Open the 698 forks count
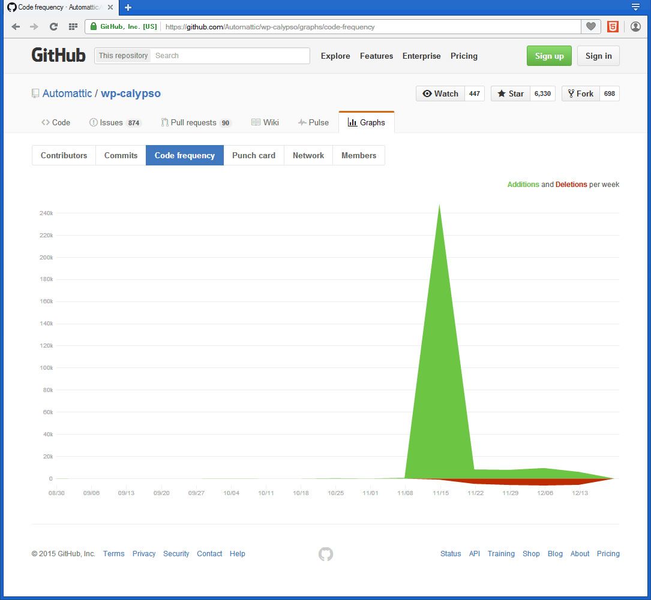651x600 pixels. point(609,94)
